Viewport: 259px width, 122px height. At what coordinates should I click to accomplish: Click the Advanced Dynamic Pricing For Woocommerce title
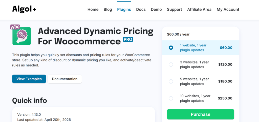coord(96,36)
